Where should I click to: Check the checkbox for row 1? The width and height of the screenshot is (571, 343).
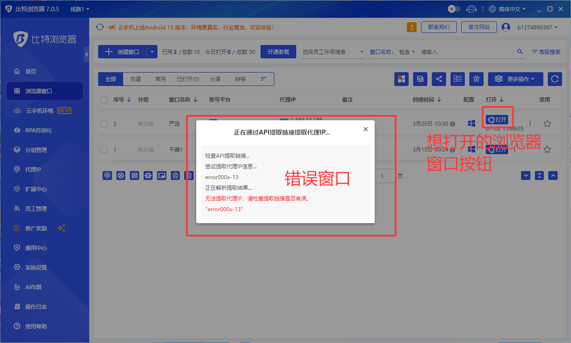[104, 150]
